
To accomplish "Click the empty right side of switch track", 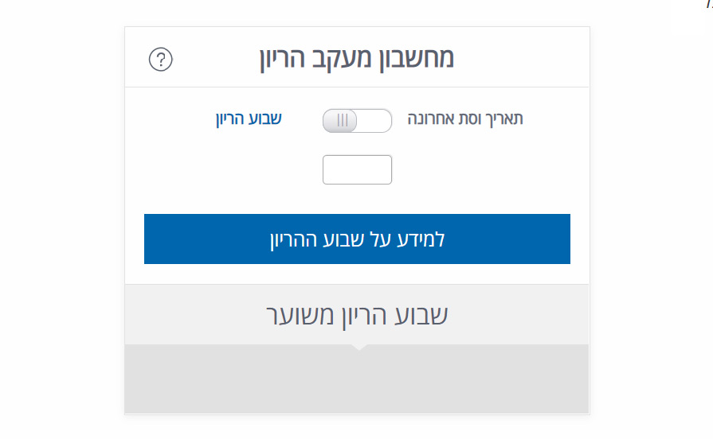I will (375, 121).
